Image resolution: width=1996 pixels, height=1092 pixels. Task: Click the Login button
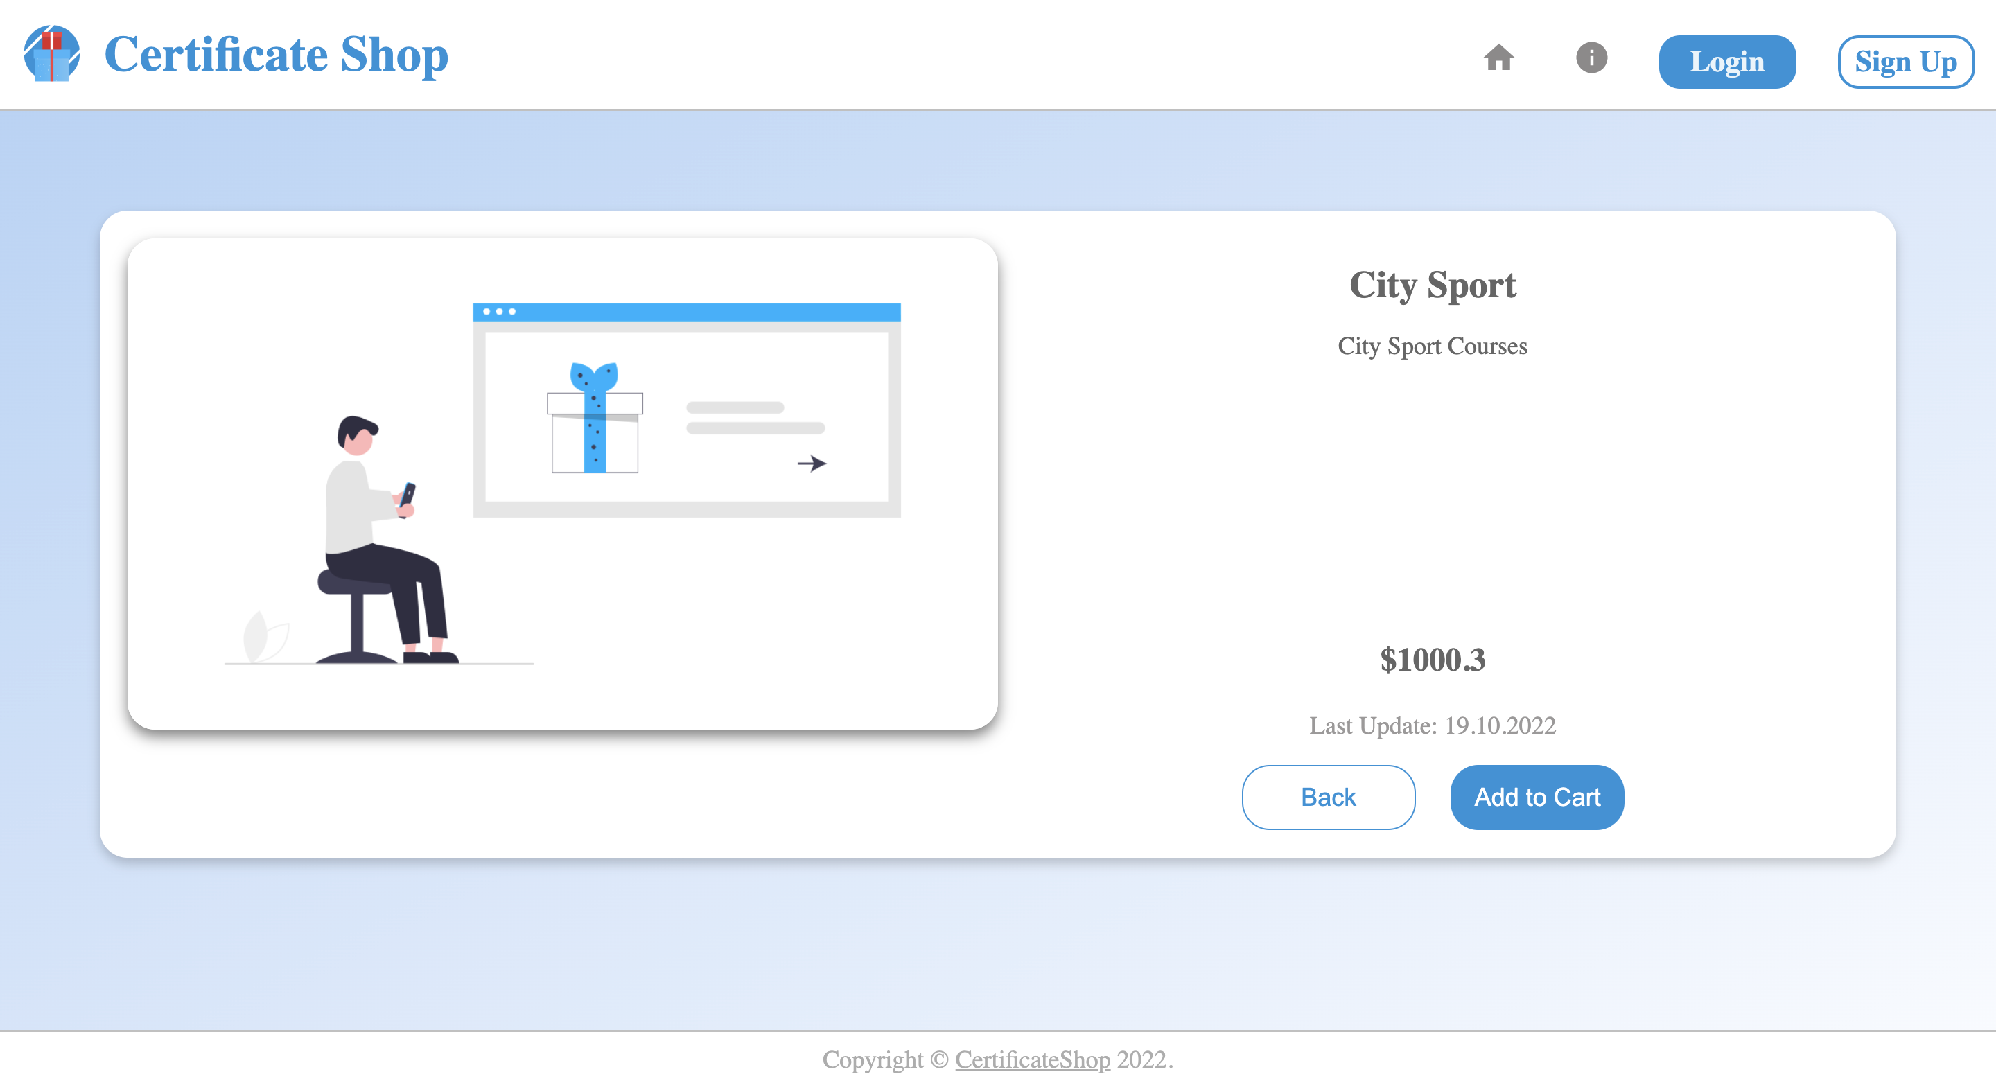click(x=1726, y=62)
